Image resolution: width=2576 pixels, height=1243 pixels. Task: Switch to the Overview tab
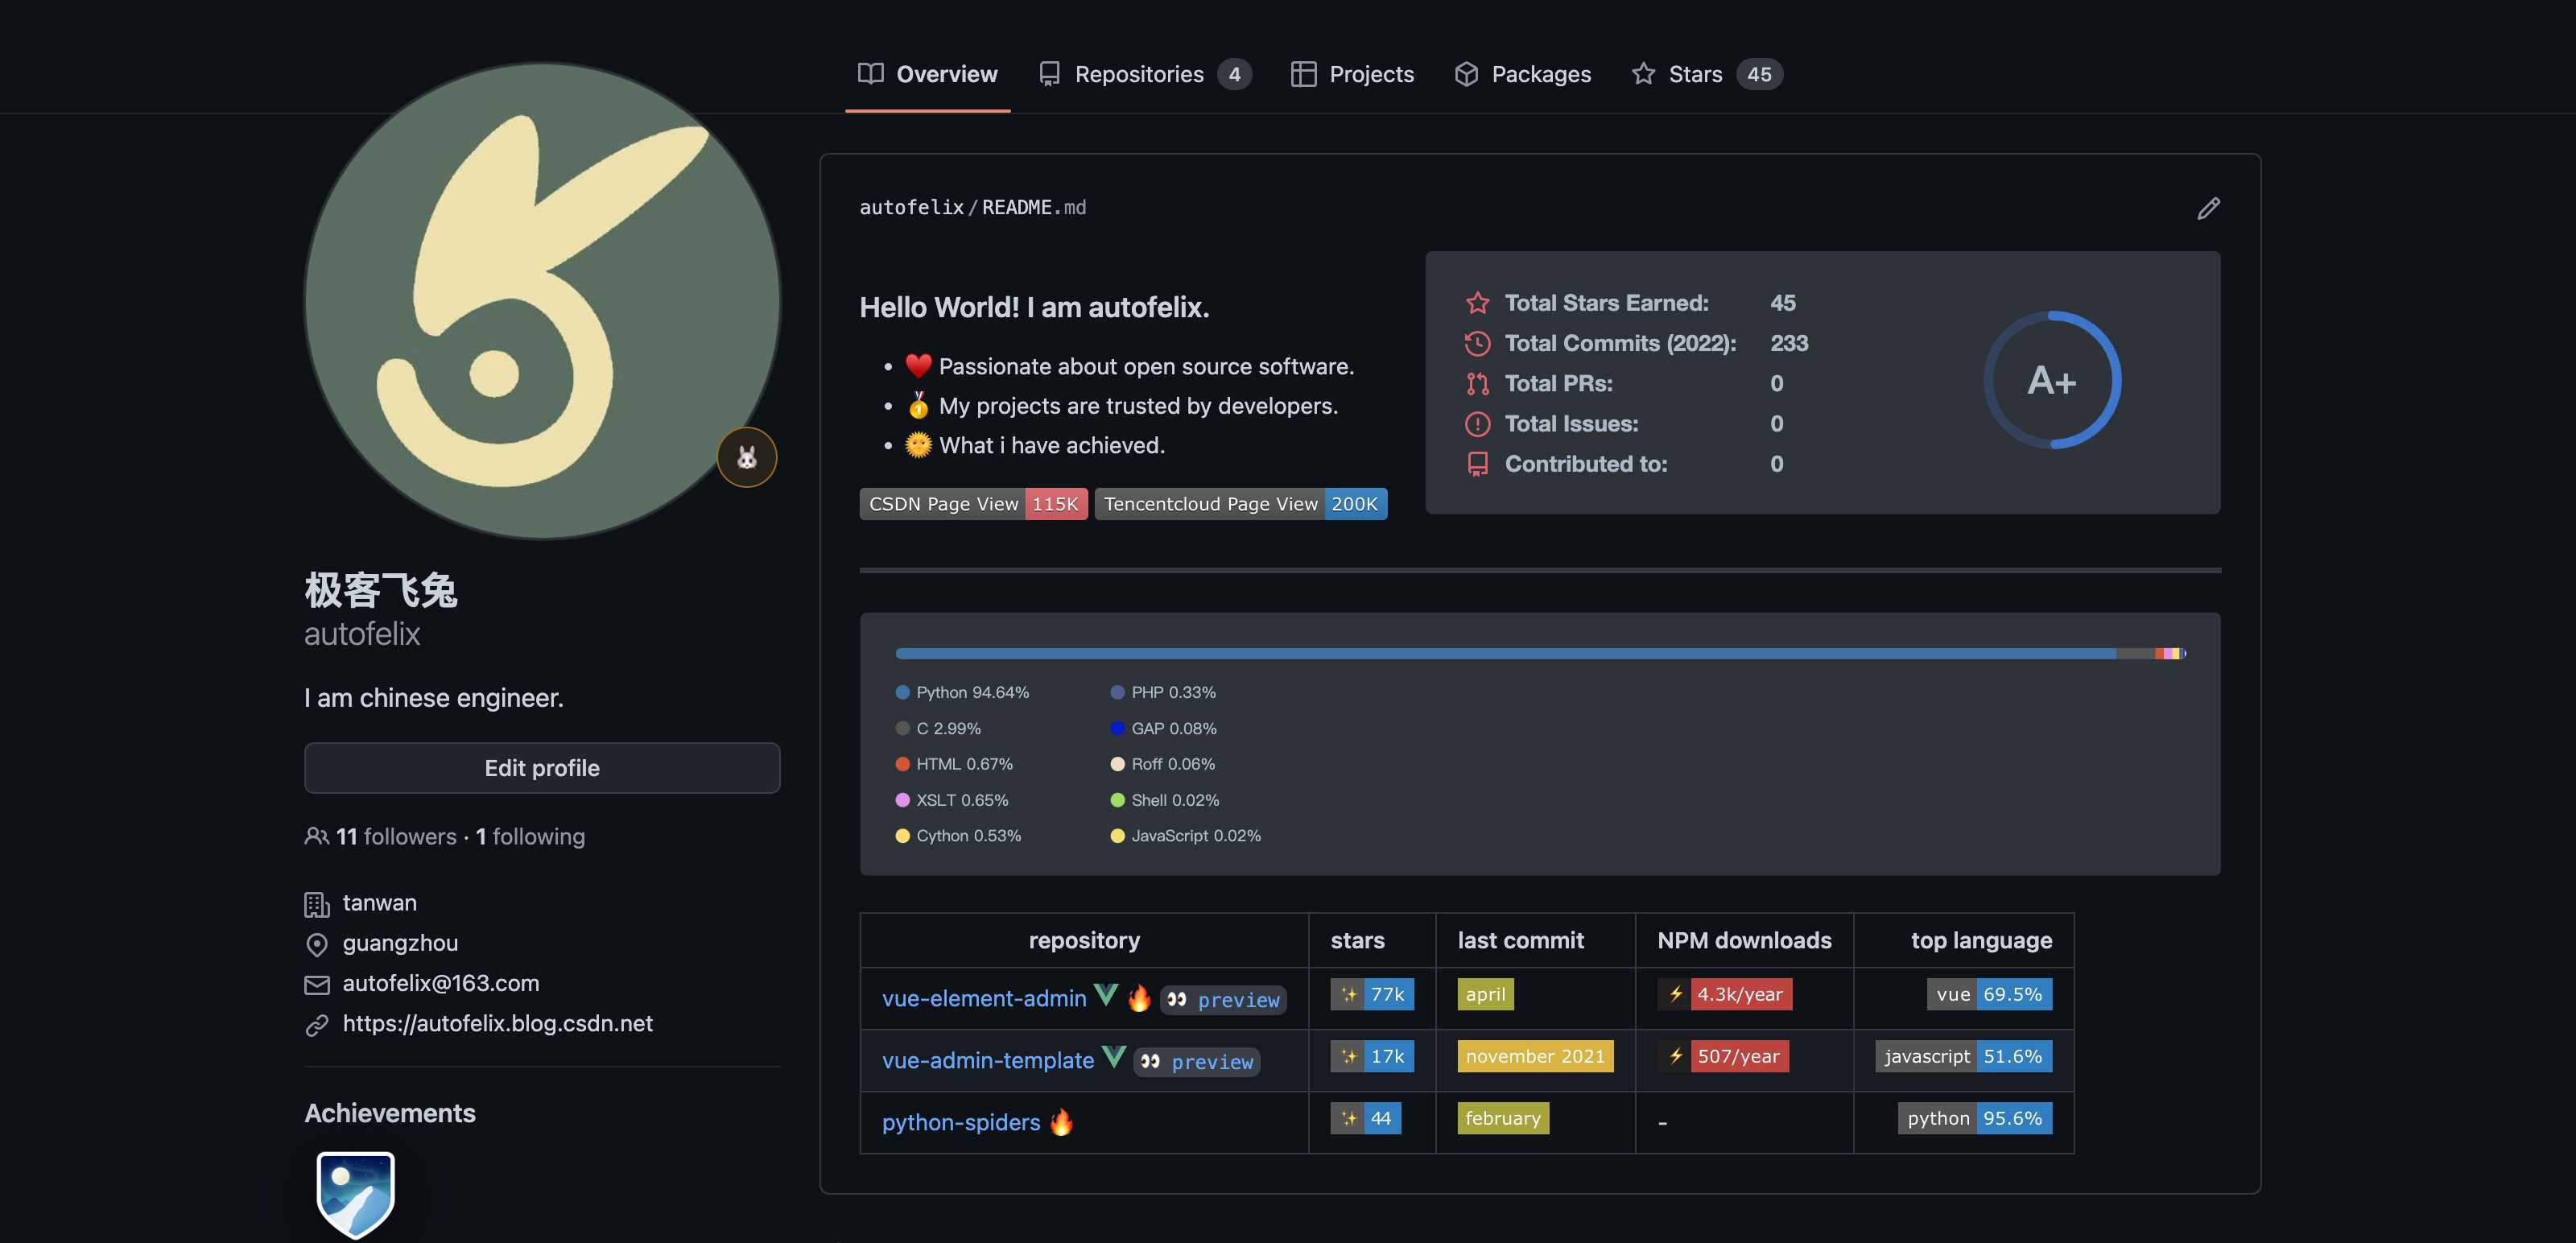coord(927,74)
